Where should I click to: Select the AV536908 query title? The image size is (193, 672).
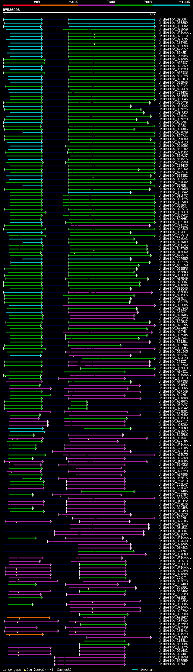click(x=11, y=10)
